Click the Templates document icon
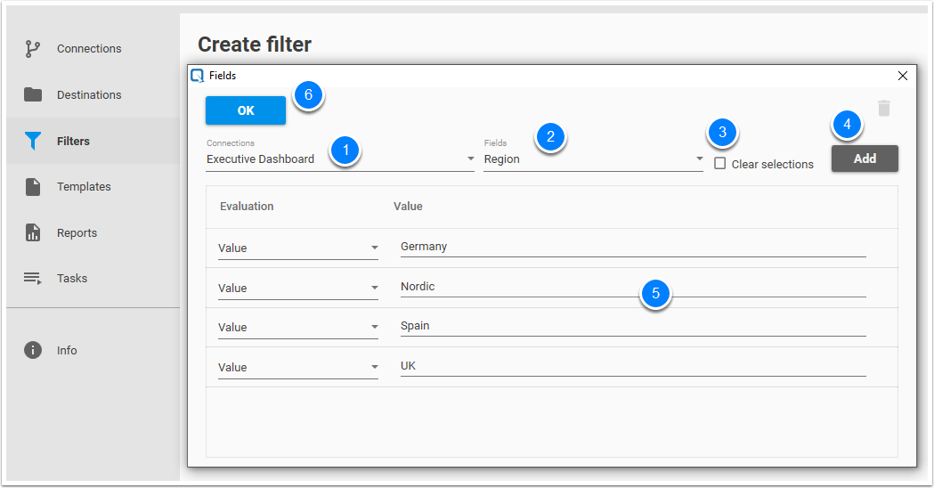Viewport: 934px width, 488px height. [x=33, y=186]
